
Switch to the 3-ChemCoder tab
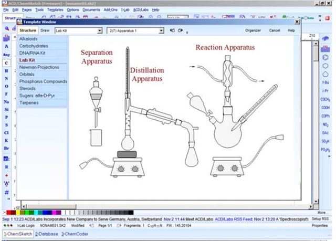(x=75, y=234)
